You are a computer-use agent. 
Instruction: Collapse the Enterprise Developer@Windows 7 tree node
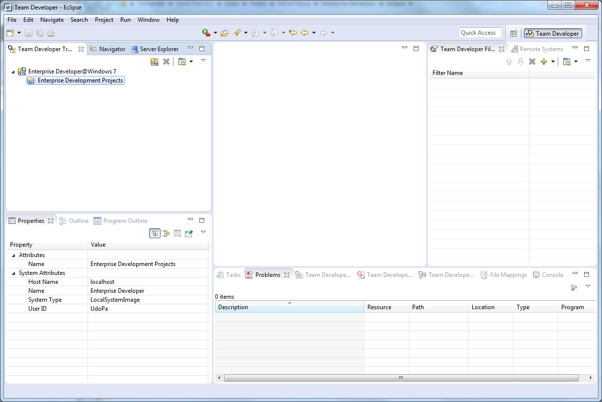coord(13,71)
